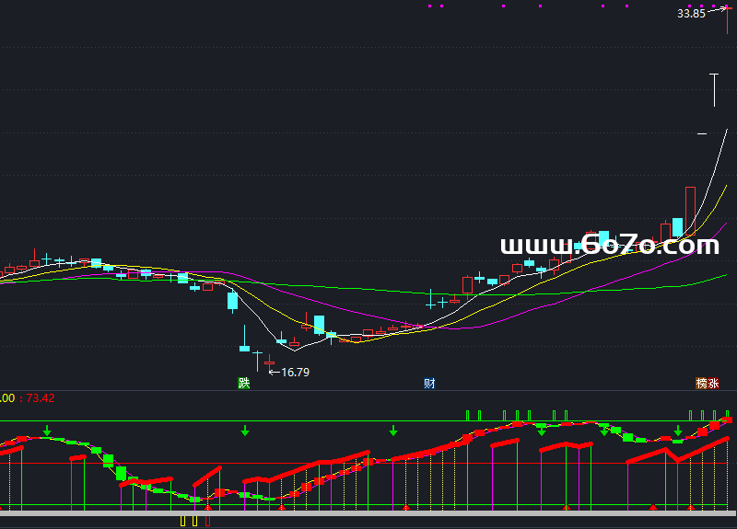Click the leftmost green down arrow signal
737x529 pixels.
47,430
